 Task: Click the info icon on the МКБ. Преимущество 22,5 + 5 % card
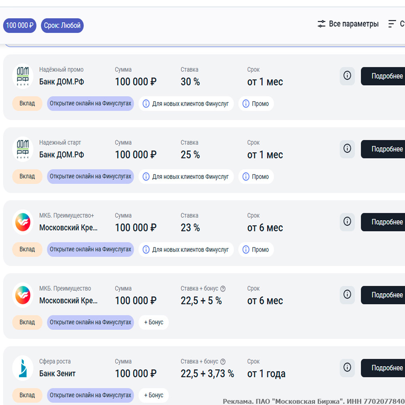[347, 295]
